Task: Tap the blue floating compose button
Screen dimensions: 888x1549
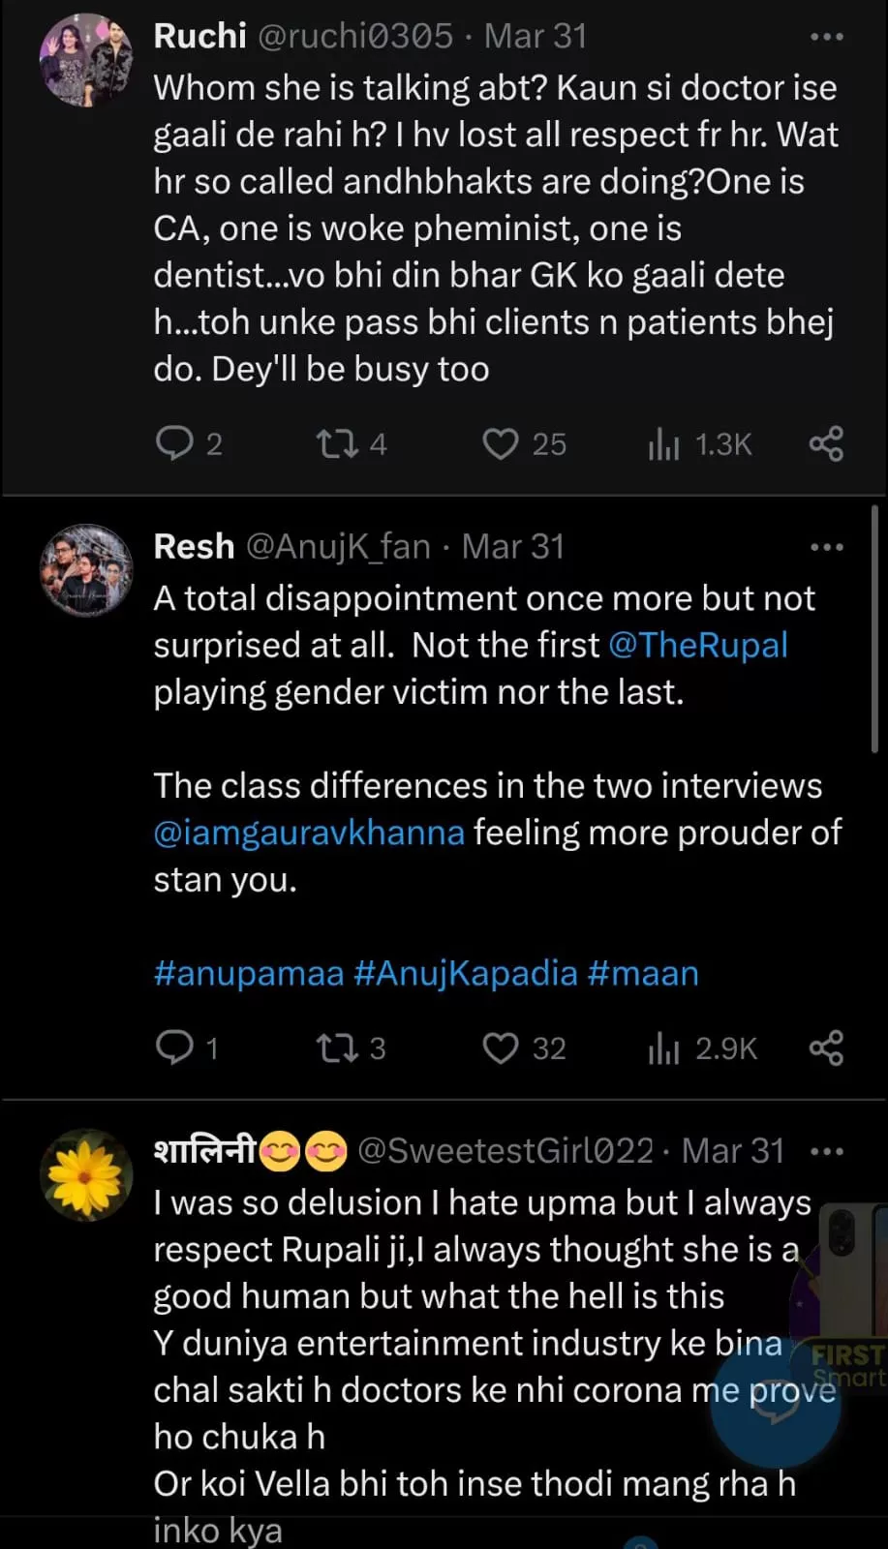Action: [775, 1404]
